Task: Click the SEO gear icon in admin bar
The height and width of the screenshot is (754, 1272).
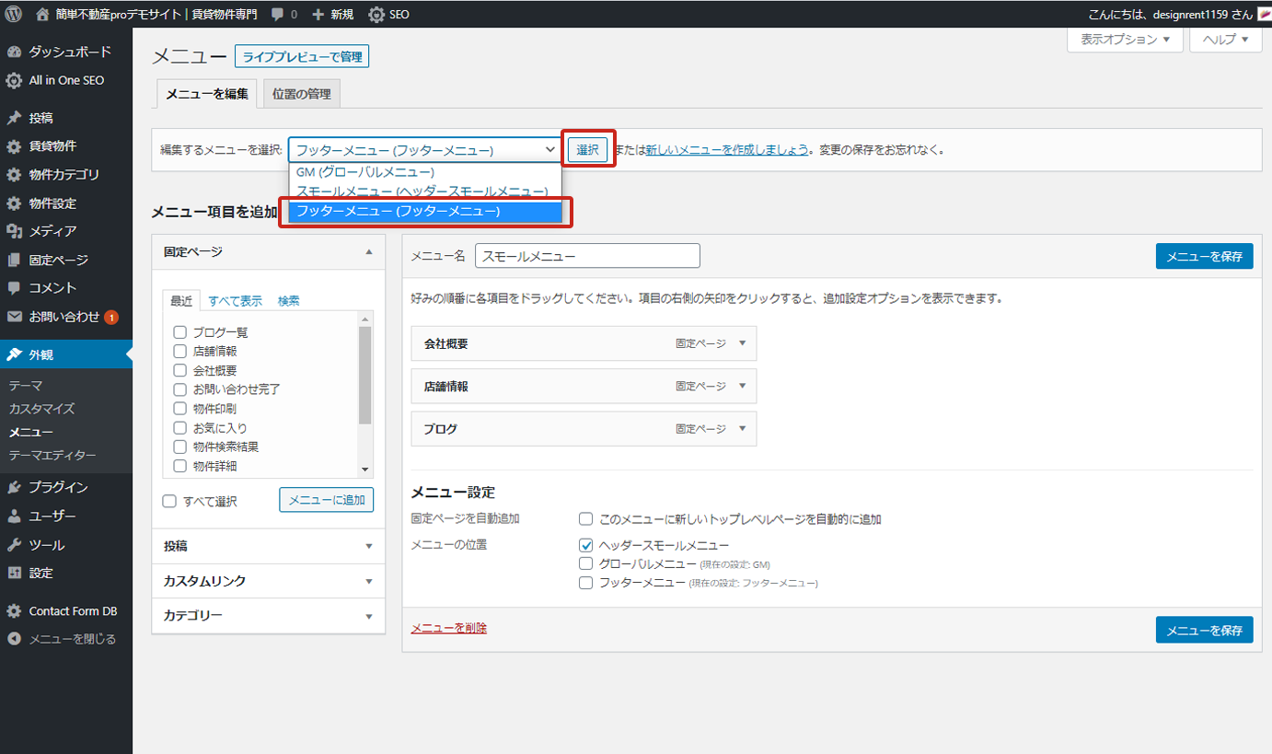Action: click(x=376, y=15)
